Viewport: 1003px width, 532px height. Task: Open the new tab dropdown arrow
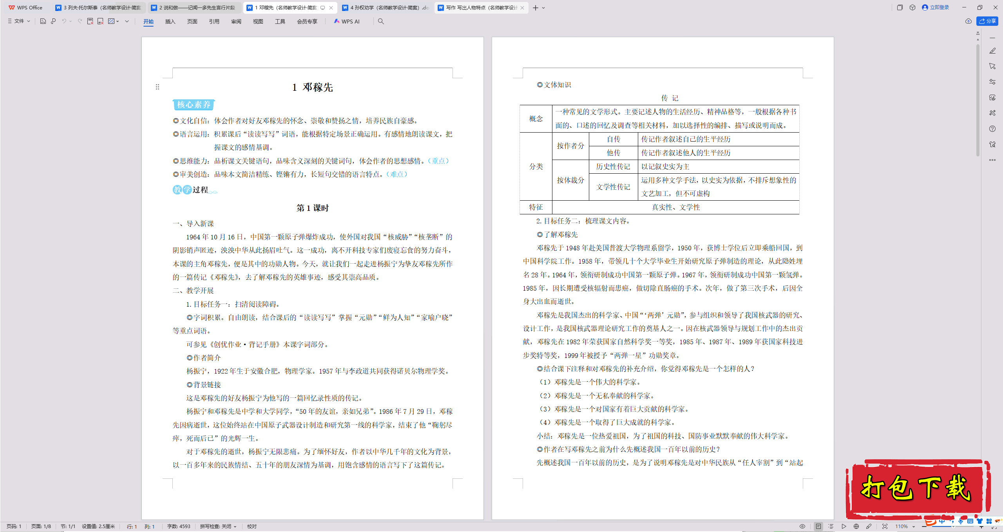click(543, 8)
